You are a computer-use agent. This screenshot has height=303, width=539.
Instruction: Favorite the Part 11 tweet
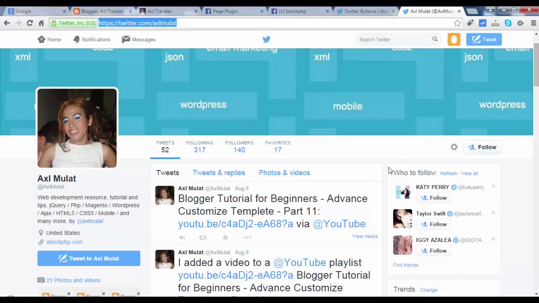[225, 238]
